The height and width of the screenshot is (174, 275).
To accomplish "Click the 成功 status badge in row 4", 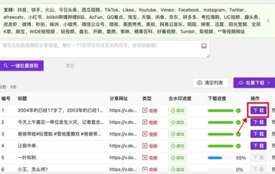I will click(x=177, y=146).
